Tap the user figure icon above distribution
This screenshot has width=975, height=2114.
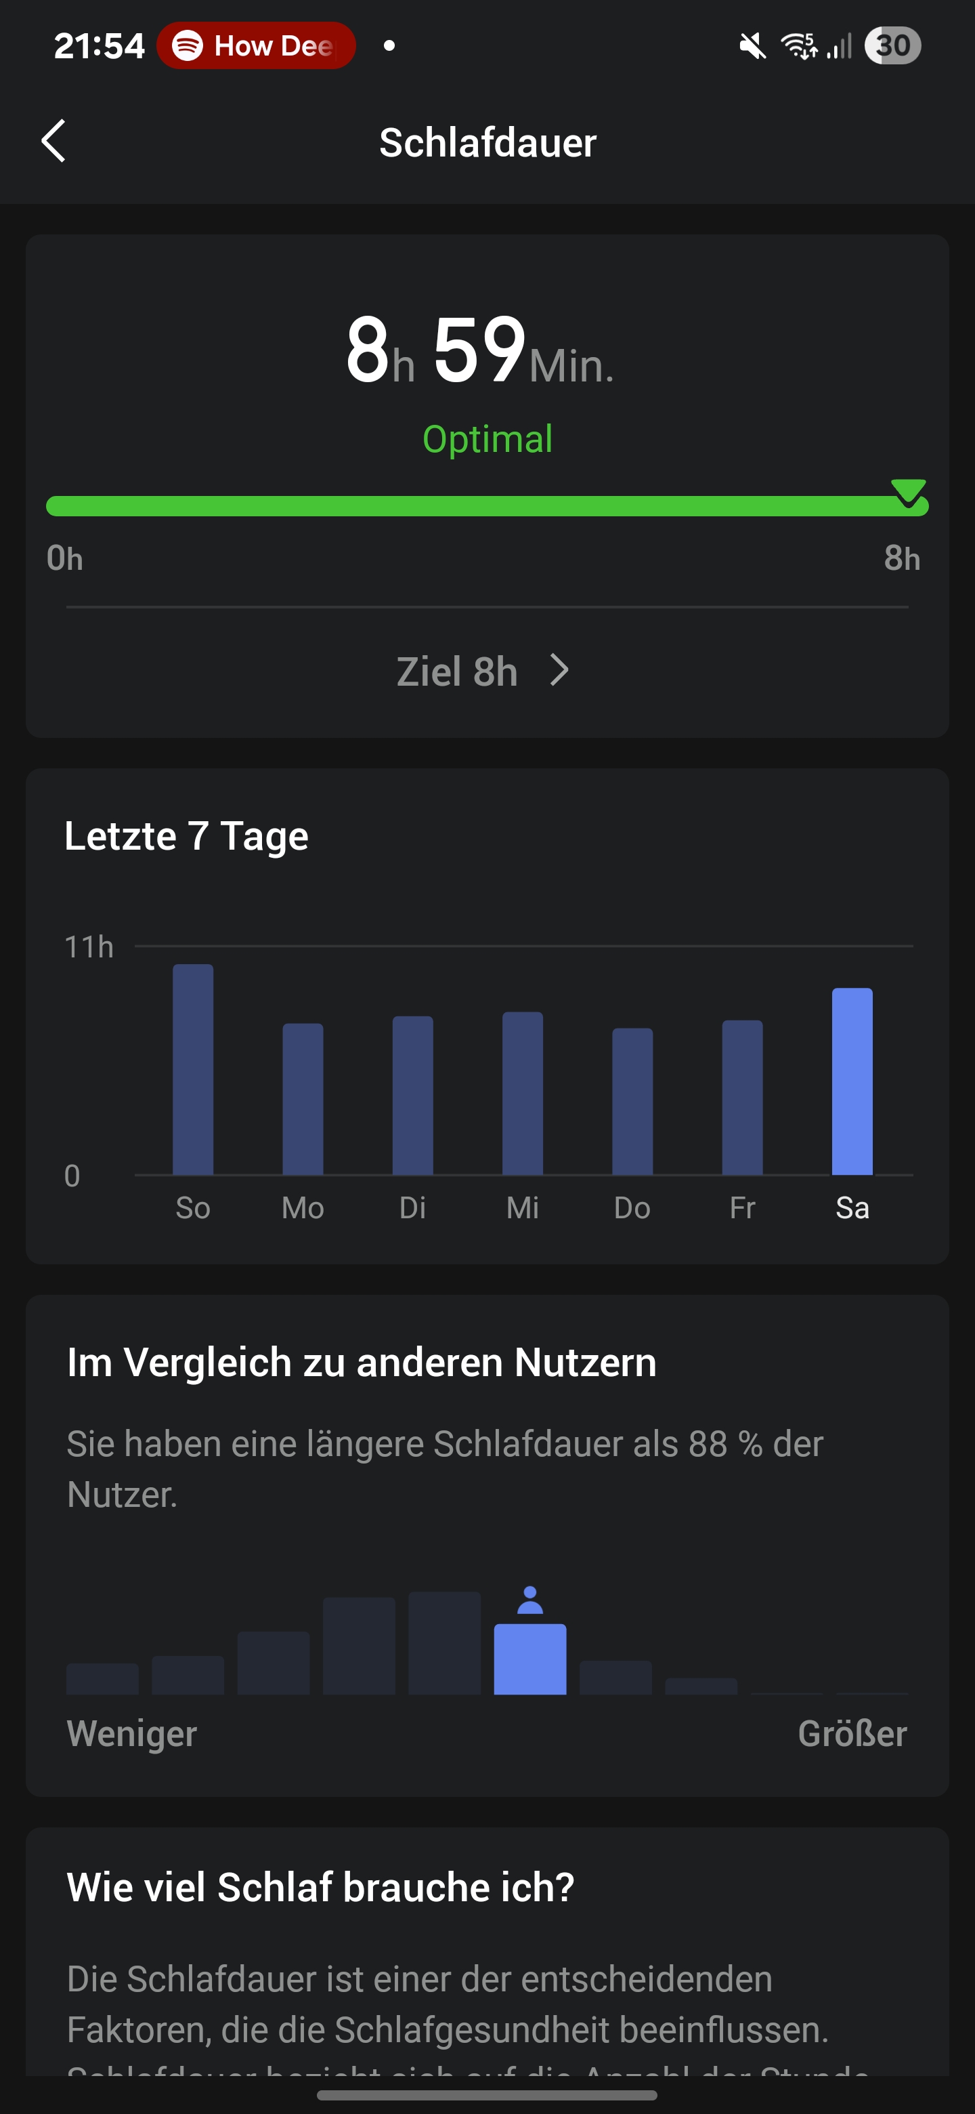pos(531,1600)
